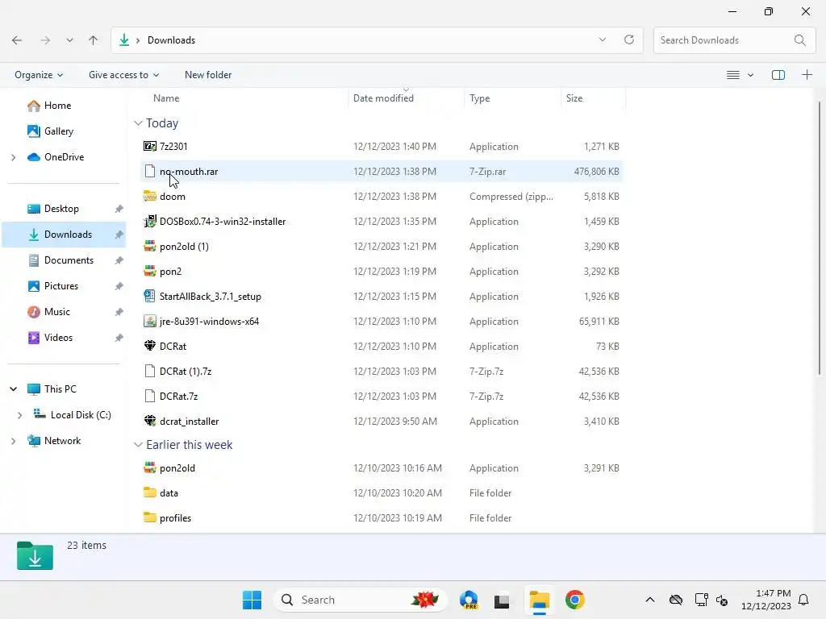Show hidden system tray icons chevron
The image size is (826, 619).
tap(650, 600)
